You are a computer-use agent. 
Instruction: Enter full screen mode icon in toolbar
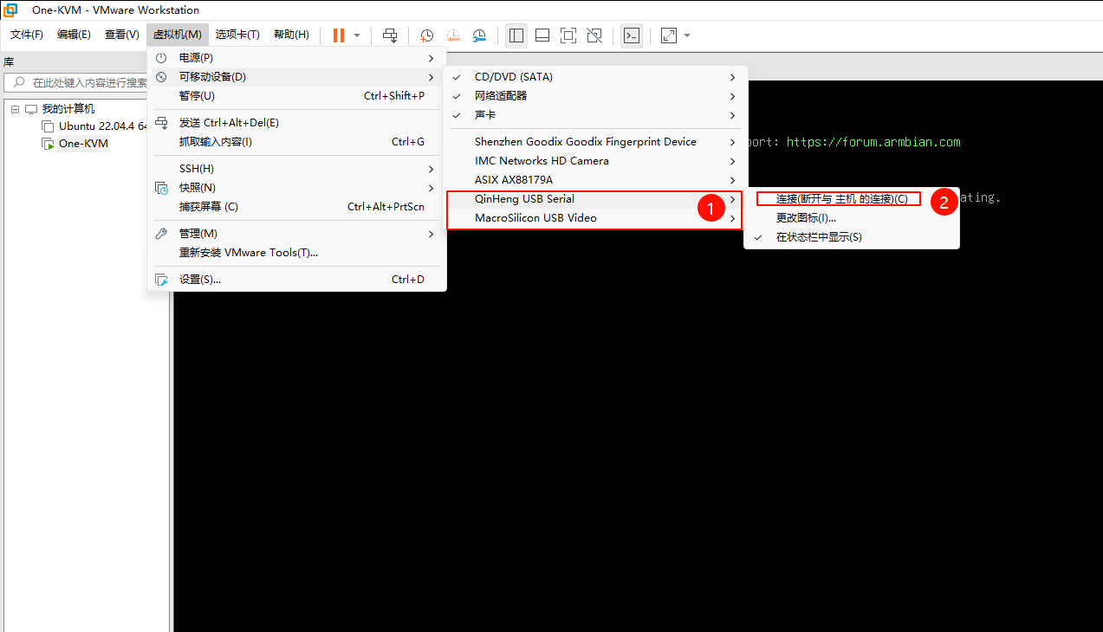[568, 35]
